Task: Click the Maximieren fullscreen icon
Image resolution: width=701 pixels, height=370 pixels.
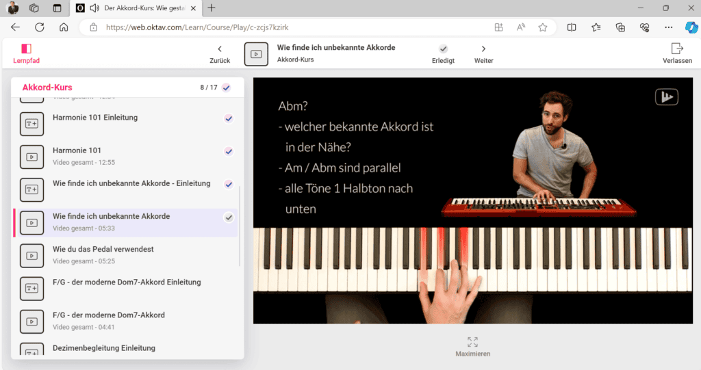Action: click(x=472, y=341)
